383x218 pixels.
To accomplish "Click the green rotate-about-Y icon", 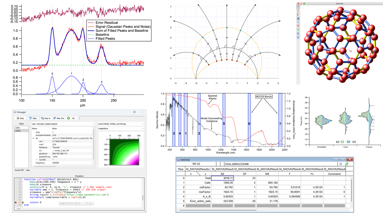I will point(298,30).
